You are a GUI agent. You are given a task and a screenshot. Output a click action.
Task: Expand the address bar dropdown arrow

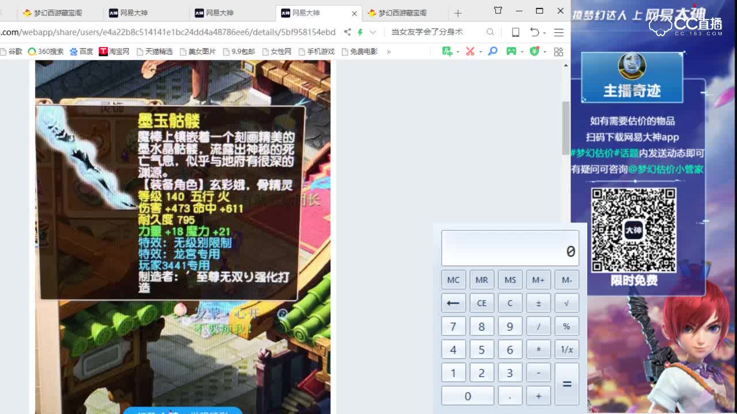373,32
